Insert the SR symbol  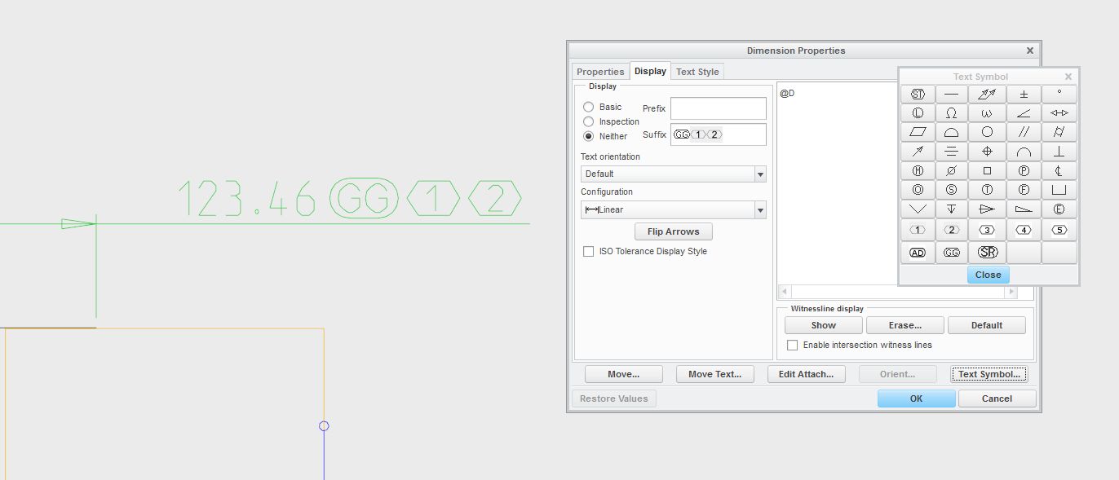point(988,253)
